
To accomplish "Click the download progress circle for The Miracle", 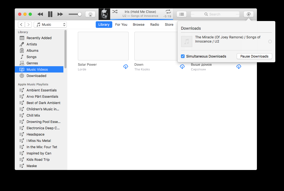I will [270, 42].
